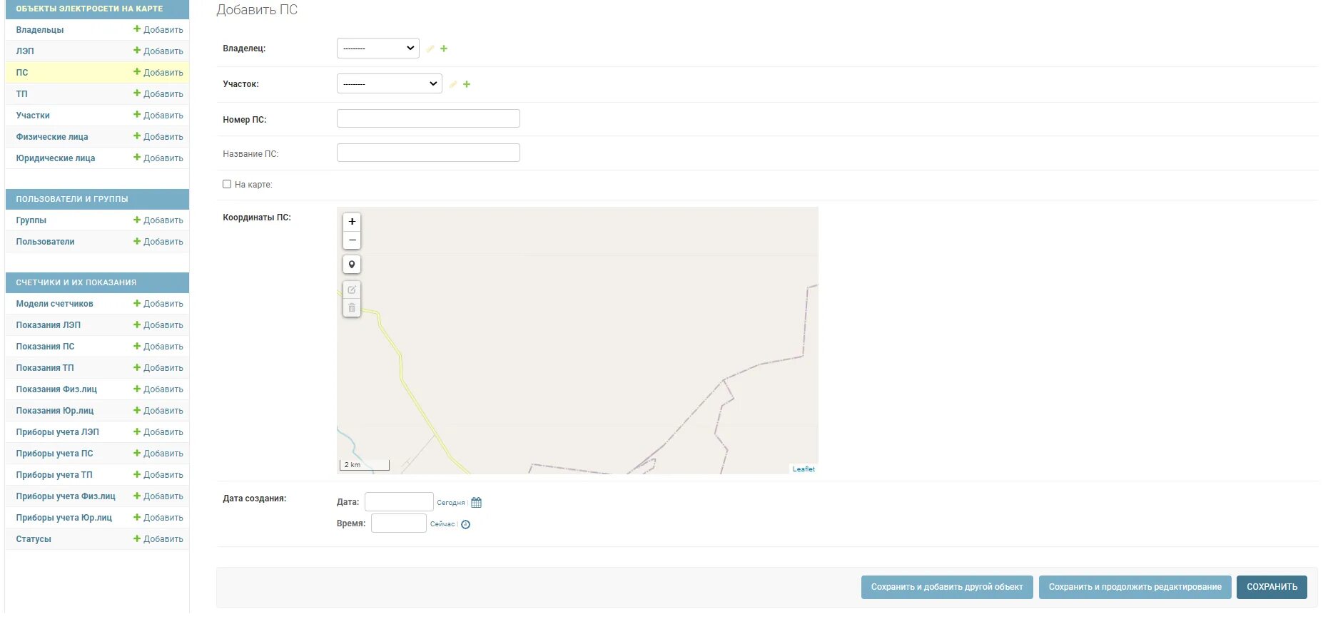Add a new Группы entry
1328x629 pixels.
point(158,220)
